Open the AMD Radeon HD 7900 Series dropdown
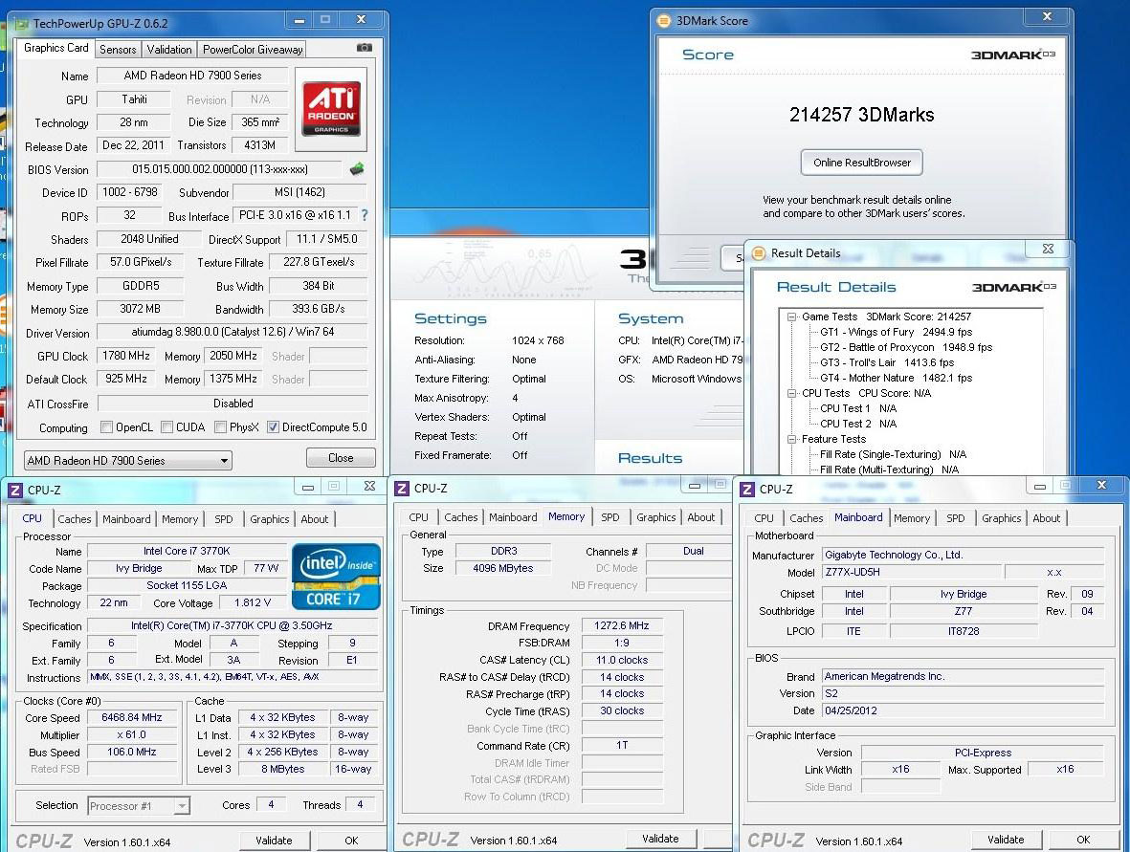This screenshot has width=1130, height=852. click(x=128, y=461)
